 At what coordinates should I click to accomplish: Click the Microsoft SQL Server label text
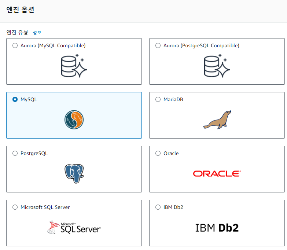(45, 207)
